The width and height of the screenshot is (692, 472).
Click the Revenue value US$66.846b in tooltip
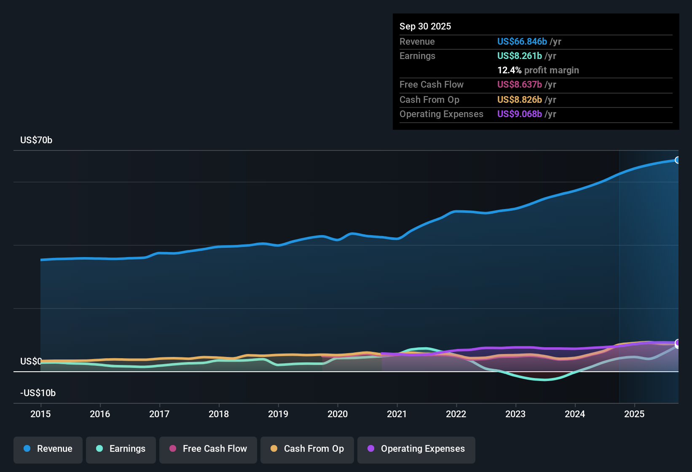(x=522, y=42)
